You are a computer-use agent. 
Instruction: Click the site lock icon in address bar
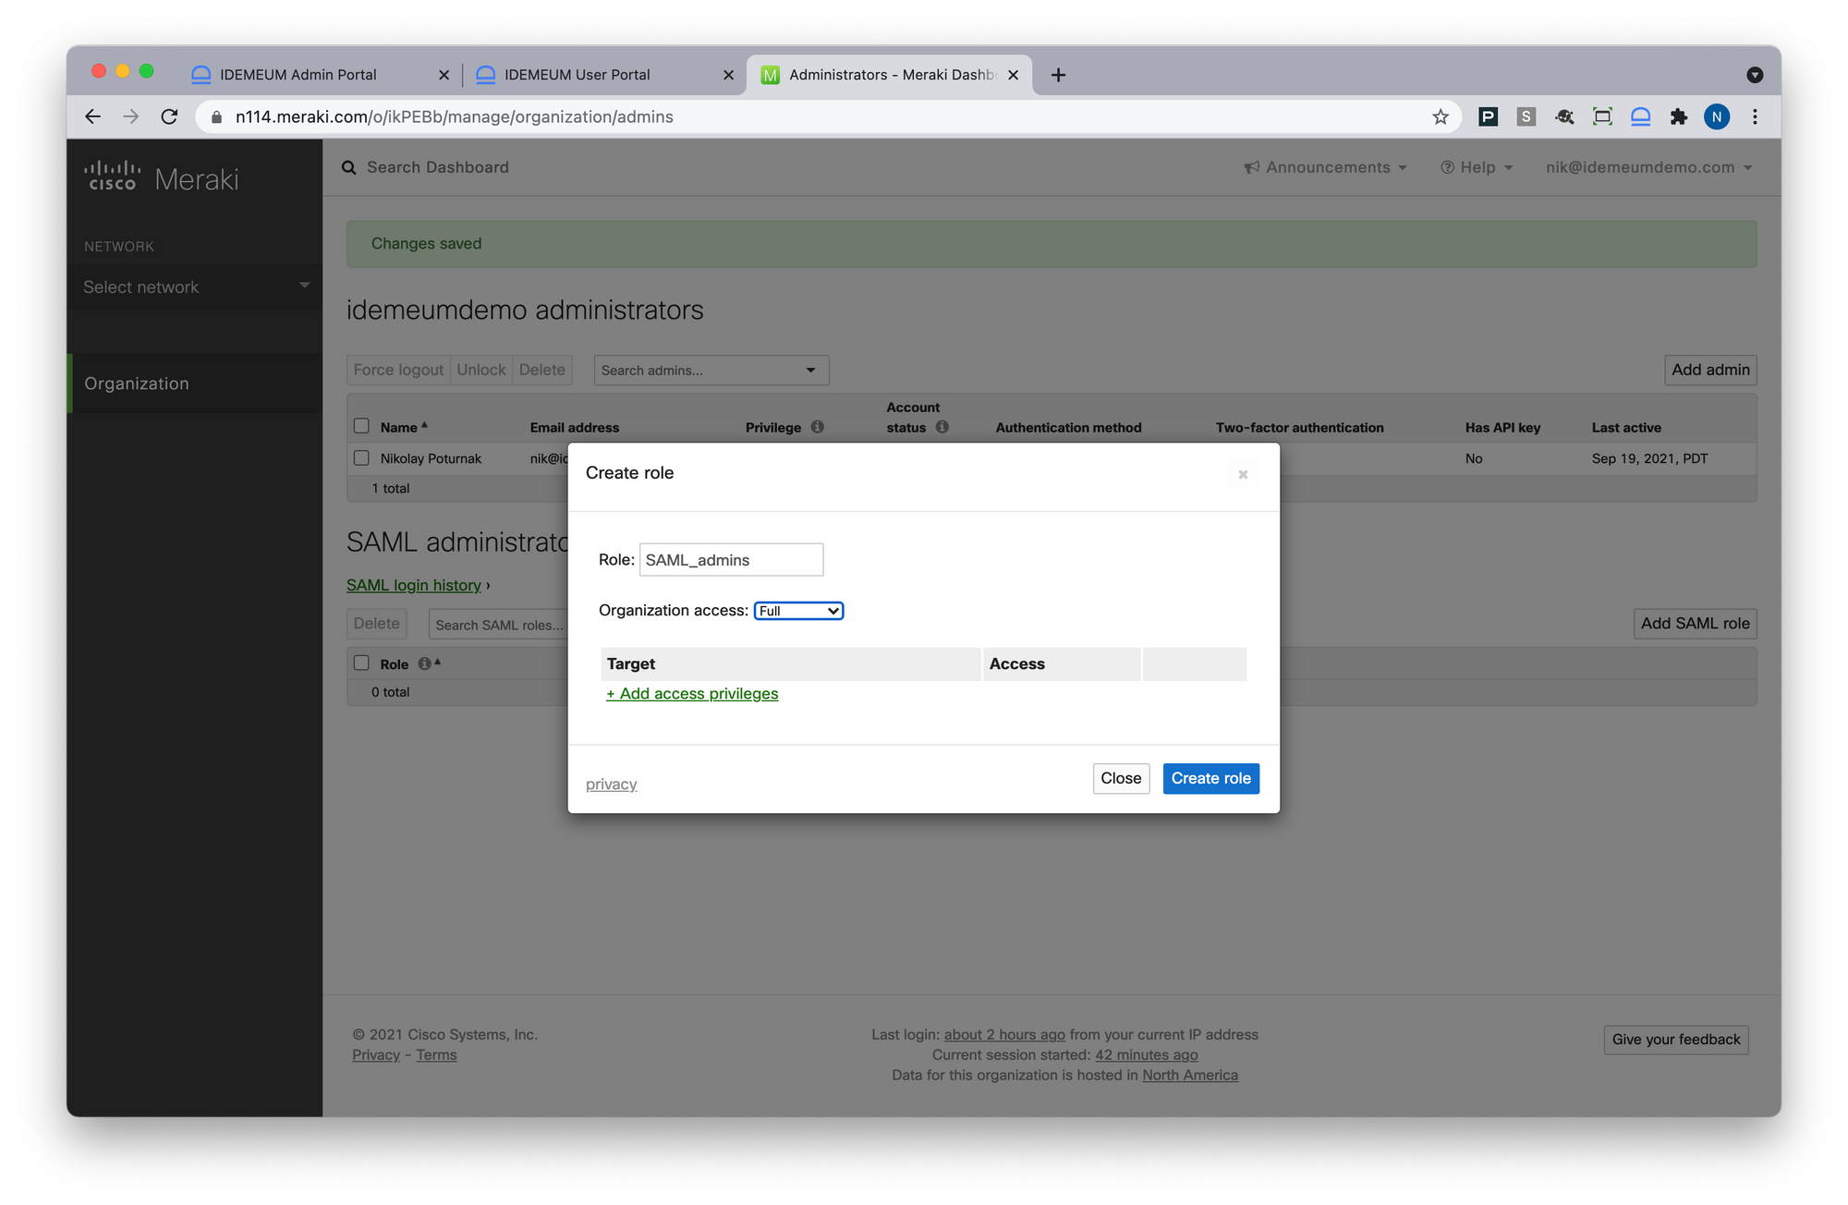(217, 117)
